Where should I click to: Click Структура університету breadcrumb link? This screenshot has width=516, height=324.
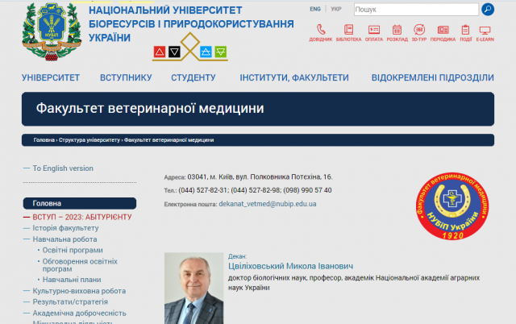click(89, 140)
